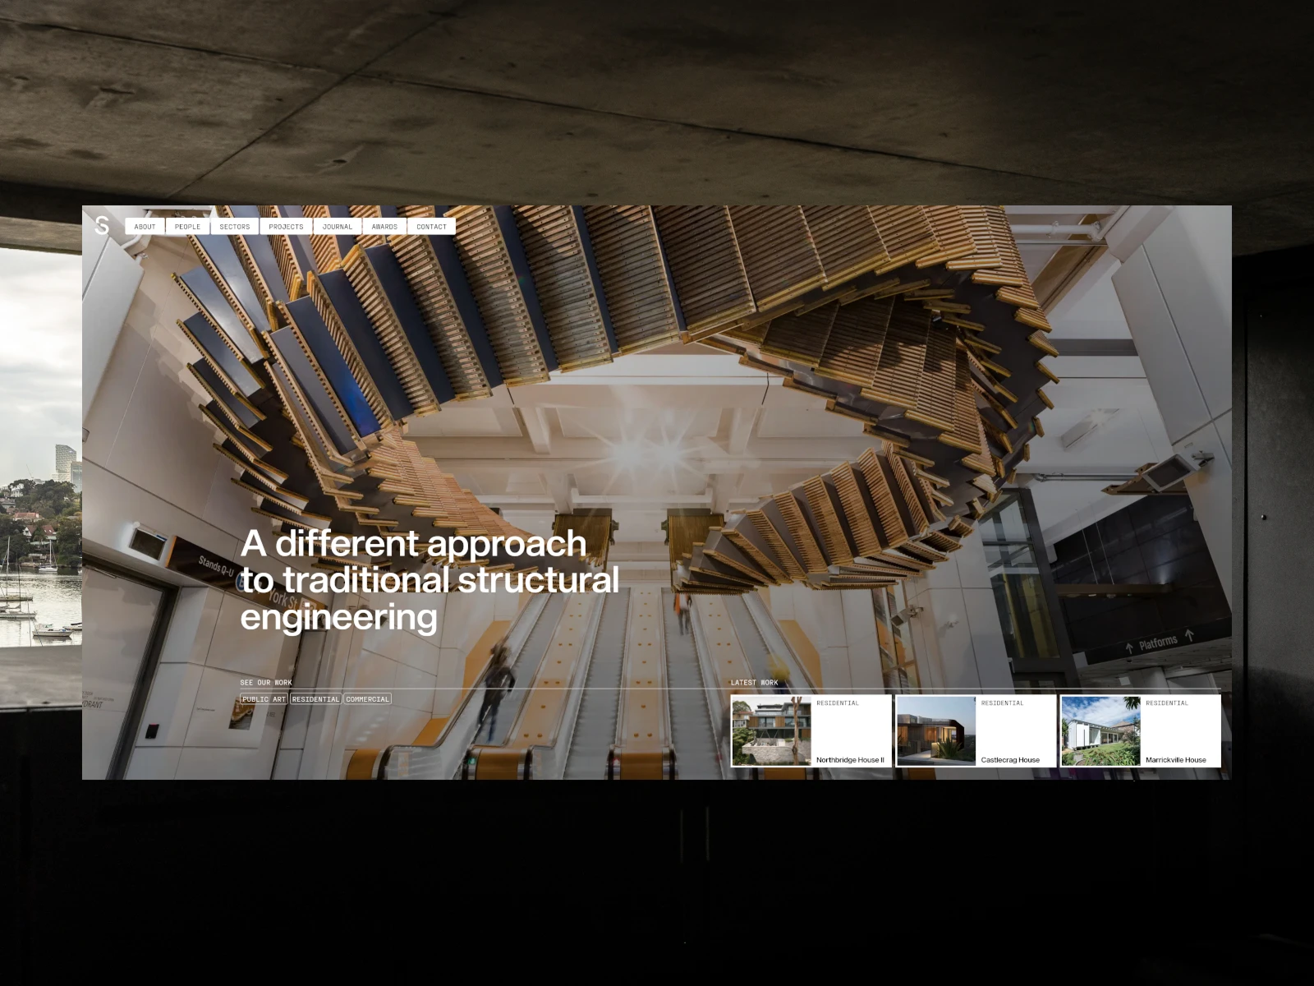Click the Northbridge House II title
The image size is (1314, 986).
point(850,760)
